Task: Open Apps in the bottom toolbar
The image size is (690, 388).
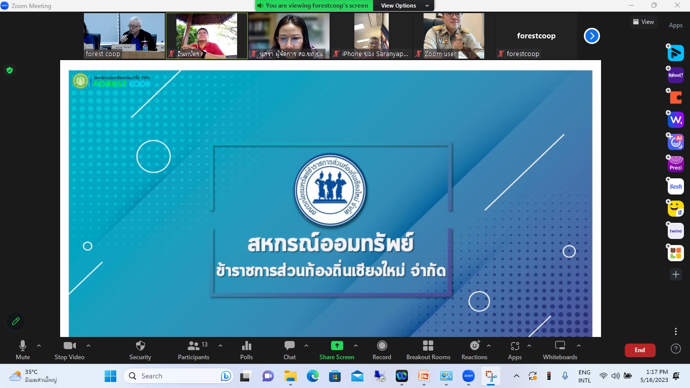Action: [x=515, y=350]
